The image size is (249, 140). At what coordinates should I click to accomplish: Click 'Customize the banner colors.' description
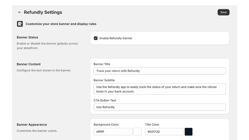coord(37,131)
